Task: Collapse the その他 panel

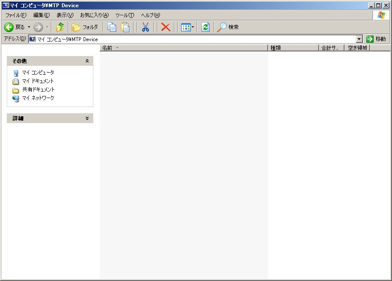Action: click(87, 61)
